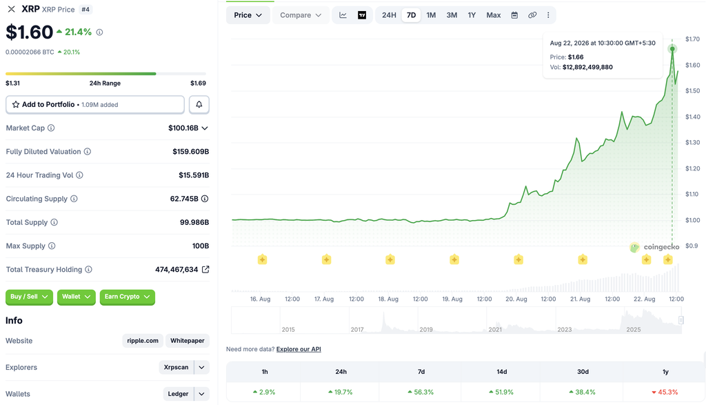Expand Market Cap dropdown chevron
This screenshot has height=405, width=706.
coord(205,128)
